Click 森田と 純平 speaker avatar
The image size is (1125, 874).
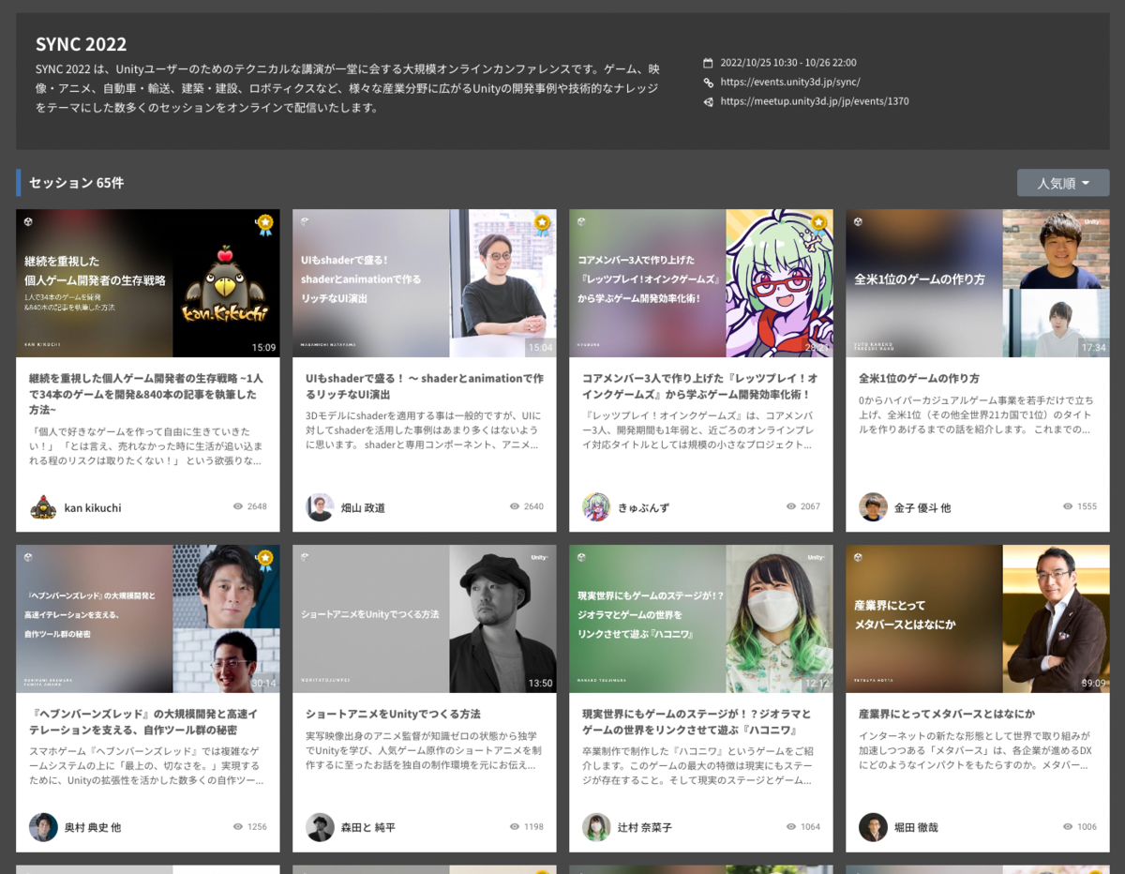pos(320,827)
